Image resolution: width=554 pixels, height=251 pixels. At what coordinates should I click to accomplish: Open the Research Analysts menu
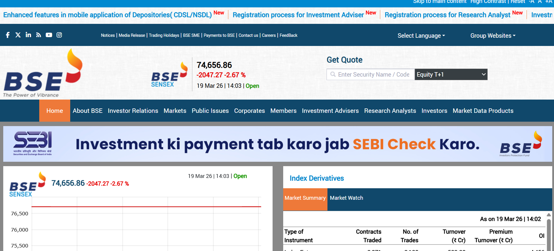pos(390,111)
